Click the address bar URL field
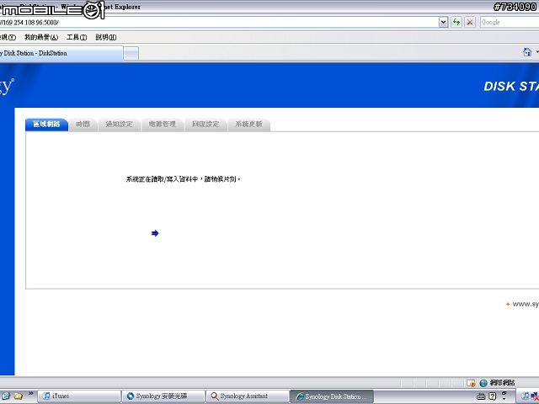 click(x=219, y=23)
